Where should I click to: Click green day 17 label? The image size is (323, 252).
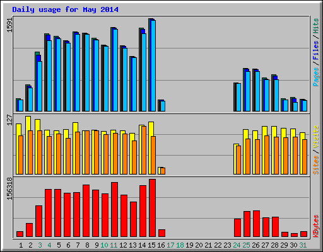click(170, 245)
